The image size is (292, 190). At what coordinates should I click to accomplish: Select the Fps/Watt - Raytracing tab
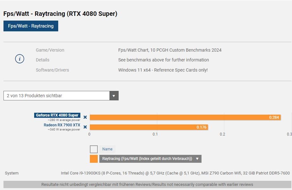click(31, 26)
